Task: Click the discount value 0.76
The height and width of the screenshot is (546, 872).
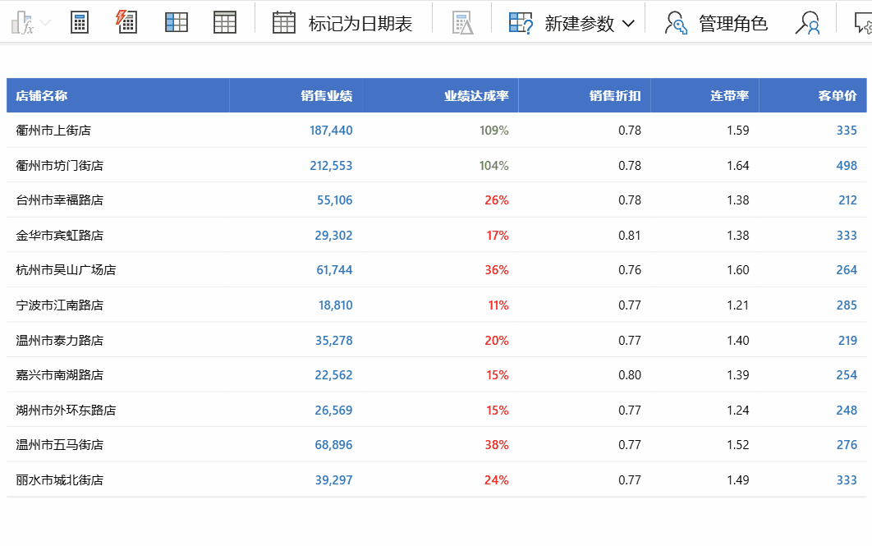Action: click(630, 269)
